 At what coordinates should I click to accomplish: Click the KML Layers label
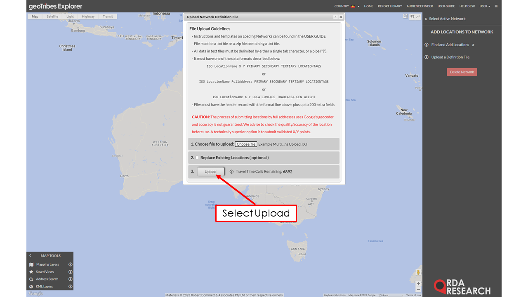(44, 287)
